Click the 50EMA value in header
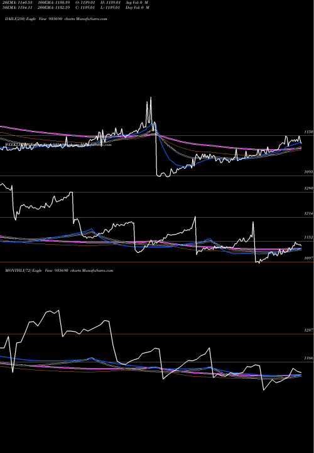This screenshot has width=314, height=453. [18, 8]
